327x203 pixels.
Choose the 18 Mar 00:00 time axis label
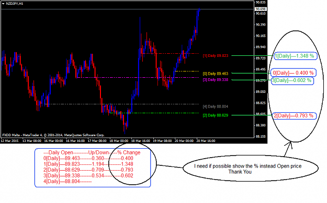tap(119, 141)
